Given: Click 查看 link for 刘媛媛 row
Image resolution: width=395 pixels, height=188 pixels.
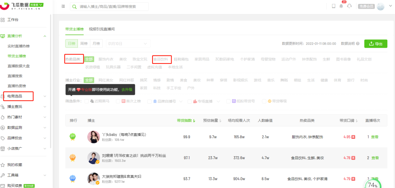Looking at the screenshot, I should click(x=375, y=158).
